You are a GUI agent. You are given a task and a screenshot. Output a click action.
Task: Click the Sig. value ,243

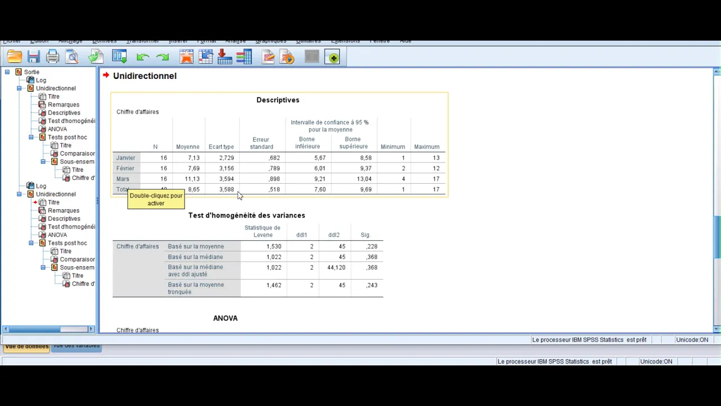pyautogui.click(x=371, y=285)
